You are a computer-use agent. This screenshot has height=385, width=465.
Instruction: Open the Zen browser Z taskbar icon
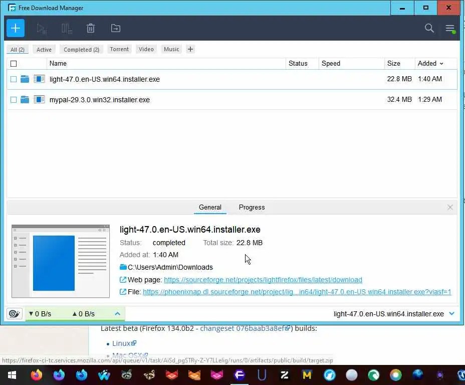click(285, 375)
